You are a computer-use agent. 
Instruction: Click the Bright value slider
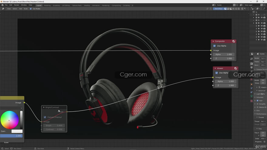pyautogui.click(x=54, y=125)
